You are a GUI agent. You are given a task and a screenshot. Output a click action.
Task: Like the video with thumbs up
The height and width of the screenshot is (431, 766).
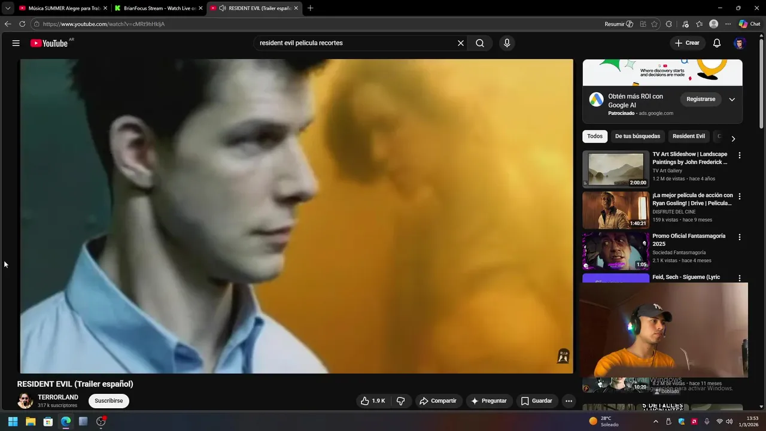pos(372,401)
